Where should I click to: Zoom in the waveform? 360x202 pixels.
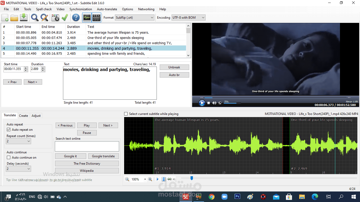[x=150, y=179]
